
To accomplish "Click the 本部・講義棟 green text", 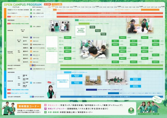I will click(x=53, y=112).
